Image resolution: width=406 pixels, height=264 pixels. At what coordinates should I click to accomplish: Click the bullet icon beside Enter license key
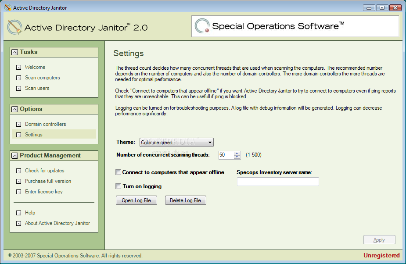pos(18,192)
